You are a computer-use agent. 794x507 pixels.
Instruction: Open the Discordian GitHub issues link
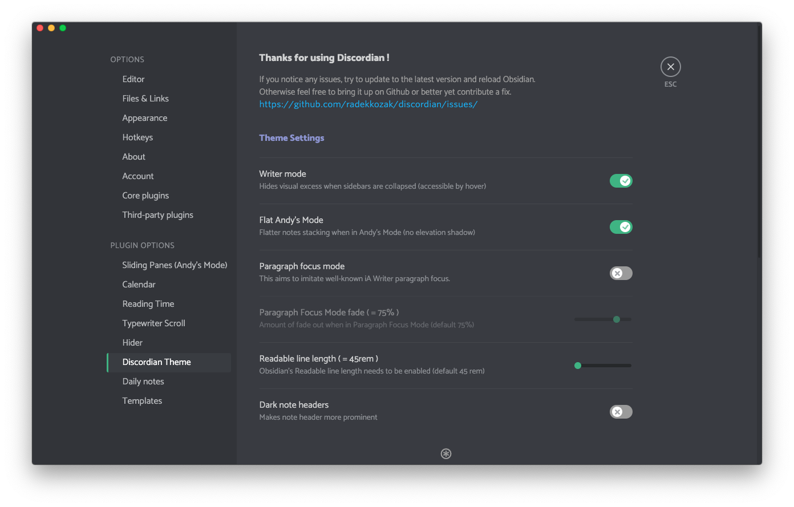point(368,104)
